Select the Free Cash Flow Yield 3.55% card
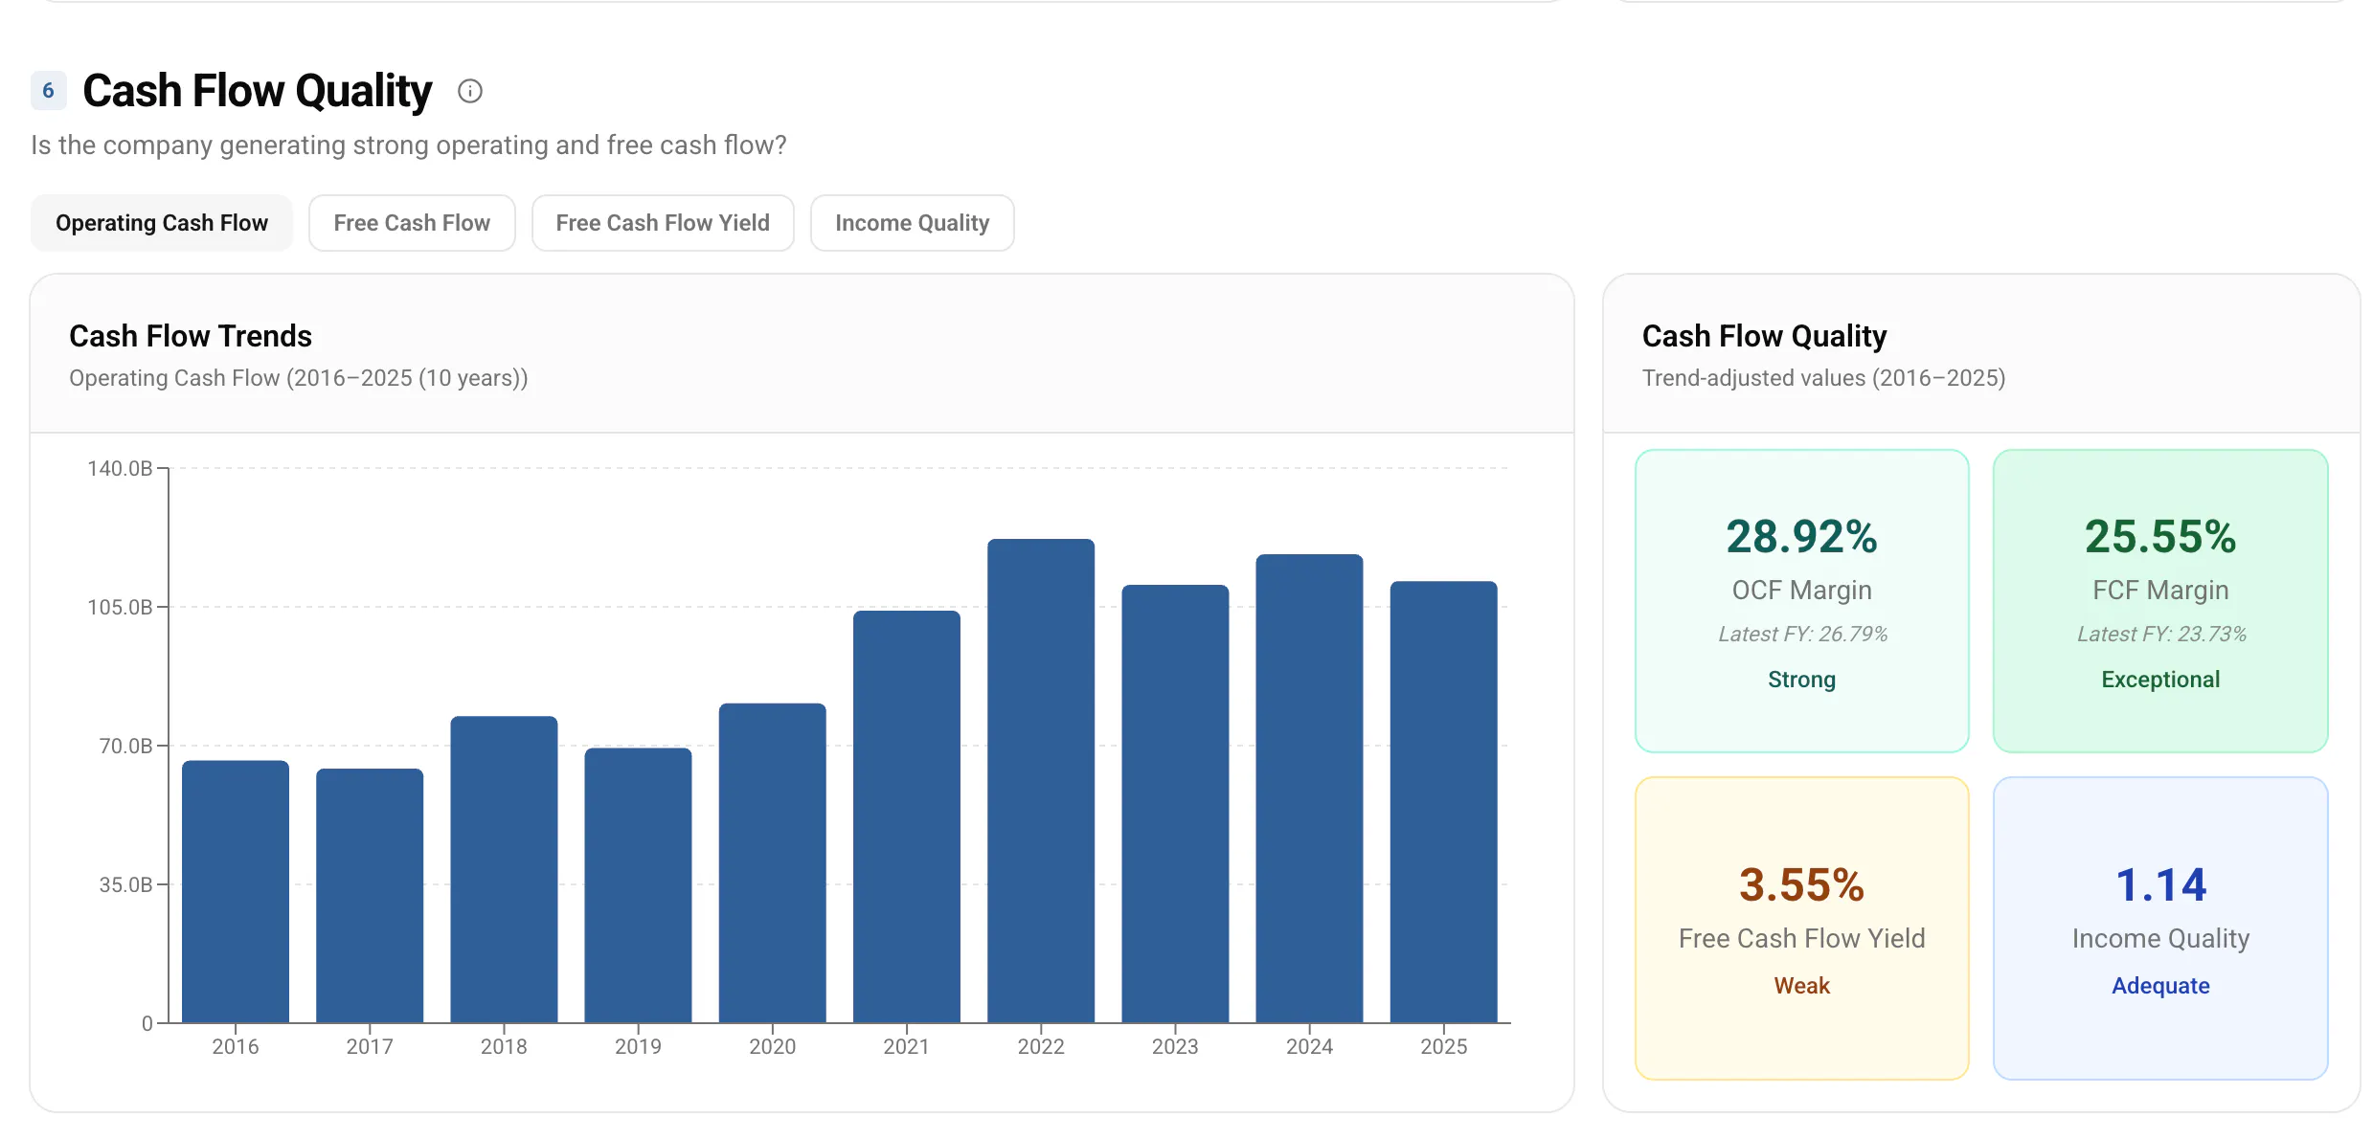2373x1139 pixels. point(1801,928)
